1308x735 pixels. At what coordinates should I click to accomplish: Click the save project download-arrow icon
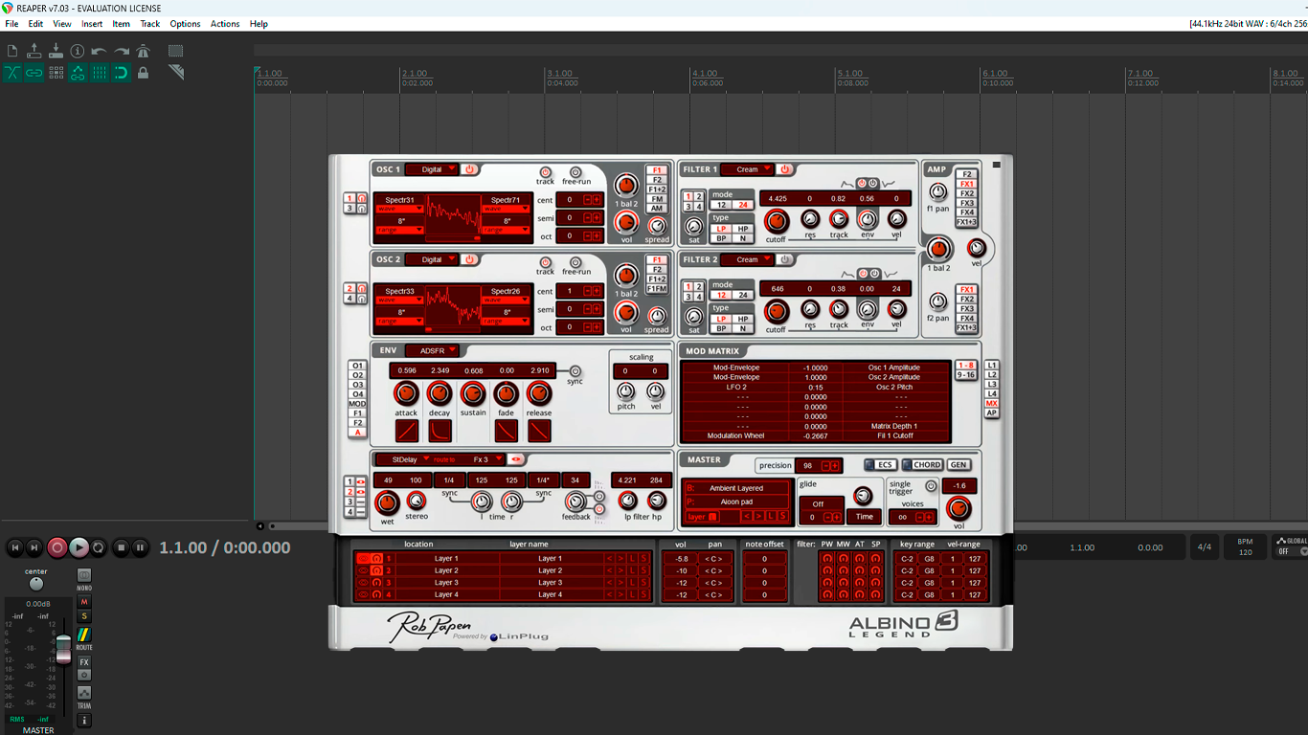[56, 51]
